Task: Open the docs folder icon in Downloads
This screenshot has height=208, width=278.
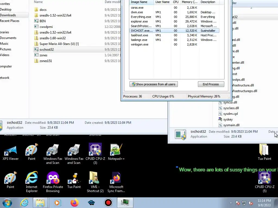Action: pos(36,9)
